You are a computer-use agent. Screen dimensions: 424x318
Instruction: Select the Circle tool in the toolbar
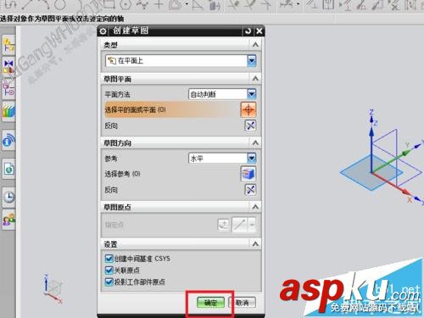(60, 4)
